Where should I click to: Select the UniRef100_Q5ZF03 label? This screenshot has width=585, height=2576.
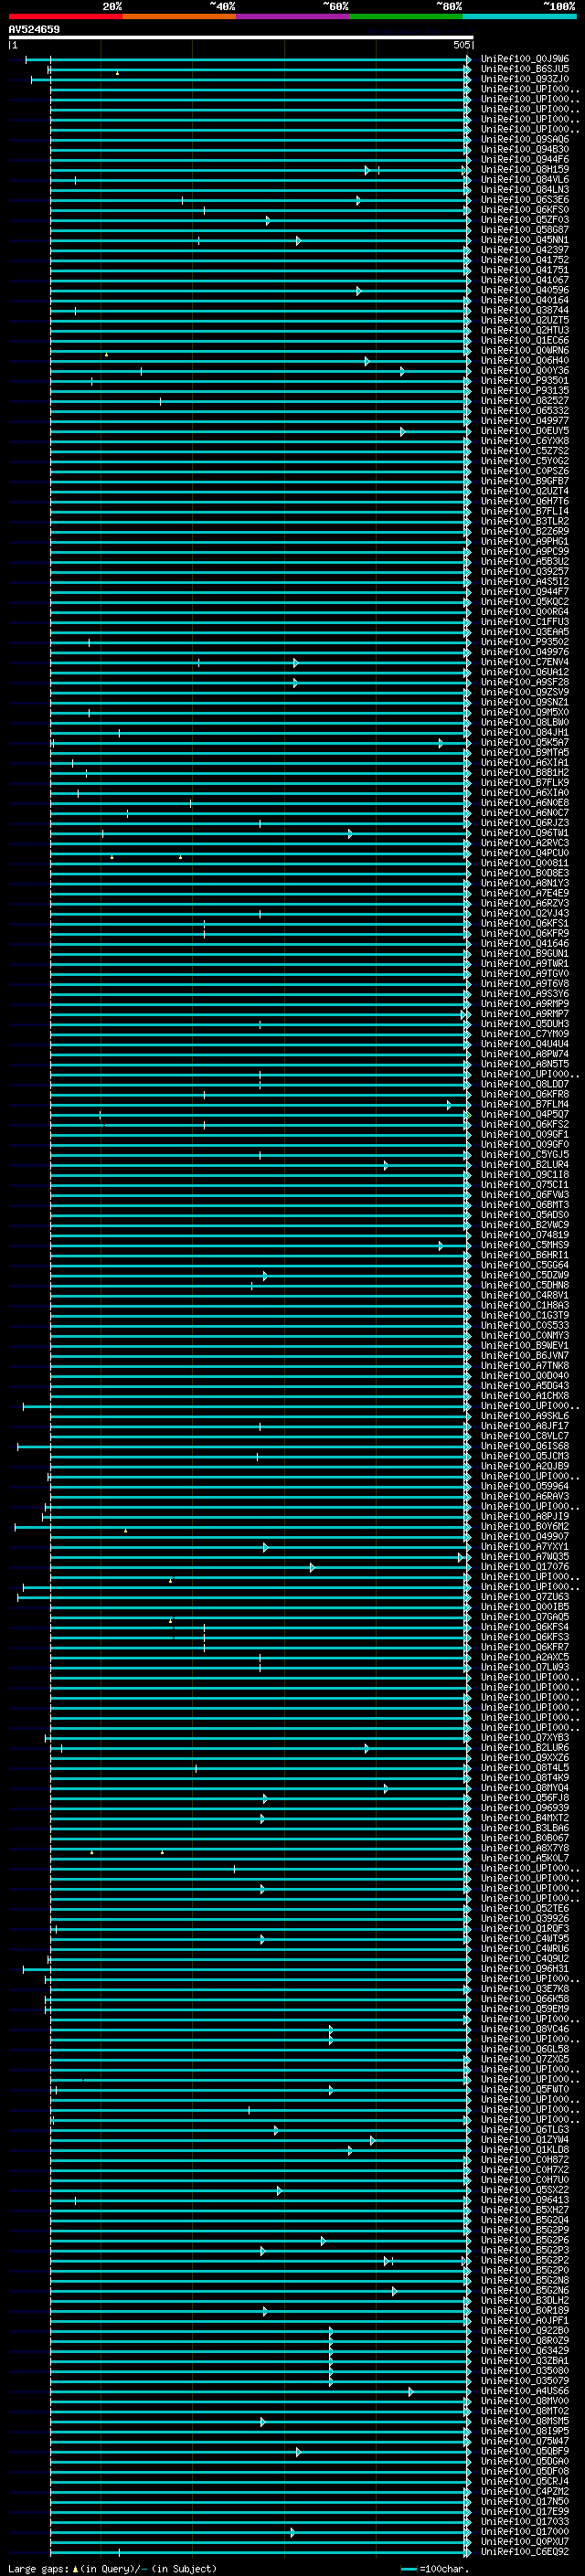tap(525, 220)
